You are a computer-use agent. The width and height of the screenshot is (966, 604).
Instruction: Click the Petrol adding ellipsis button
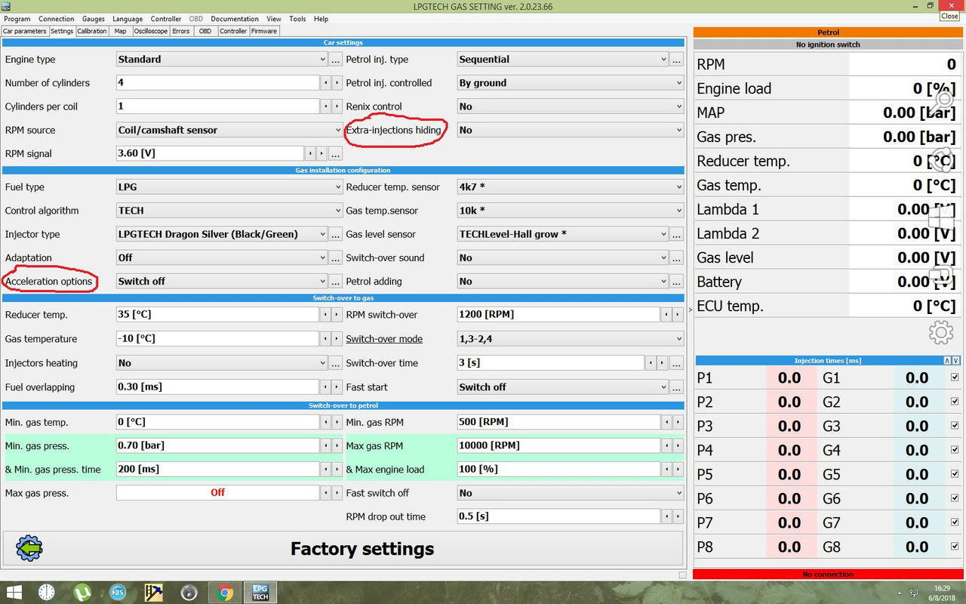(x=676, y=281)
